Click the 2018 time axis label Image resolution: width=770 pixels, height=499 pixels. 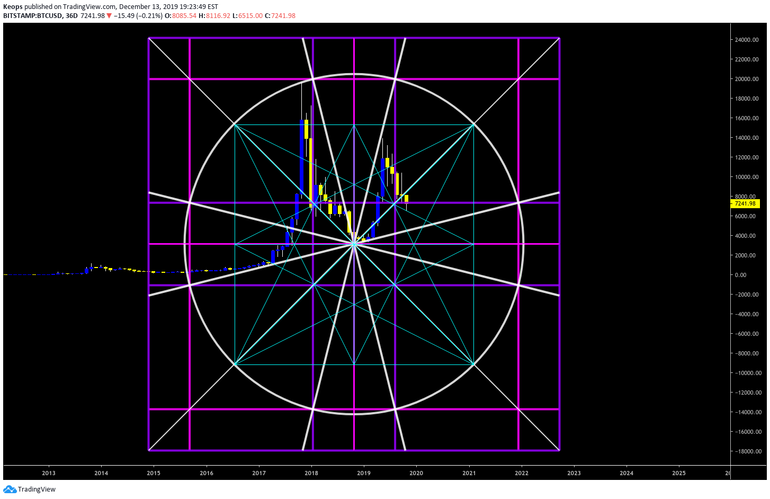[x=311, y=473]
